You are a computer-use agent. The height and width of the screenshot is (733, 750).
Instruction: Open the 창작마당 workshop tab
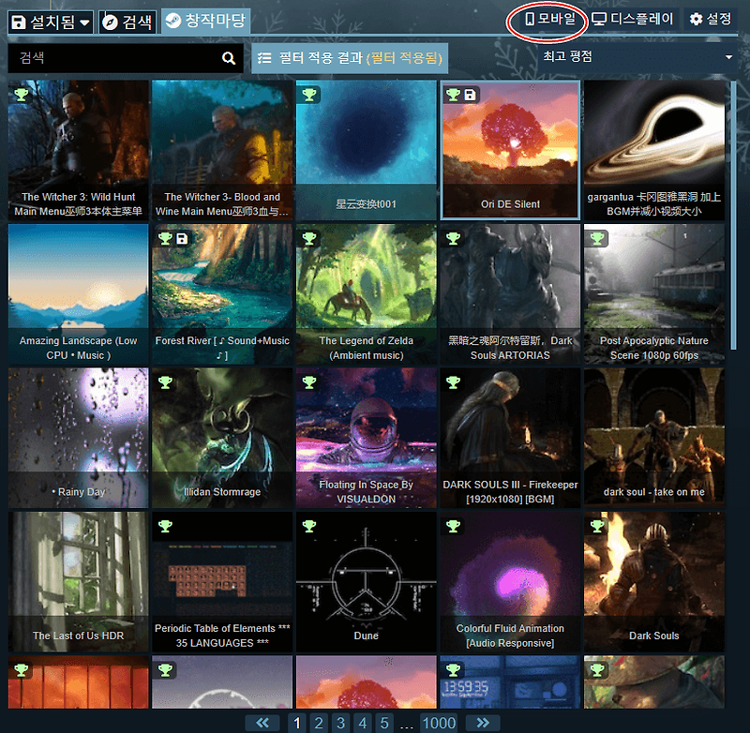205,22
